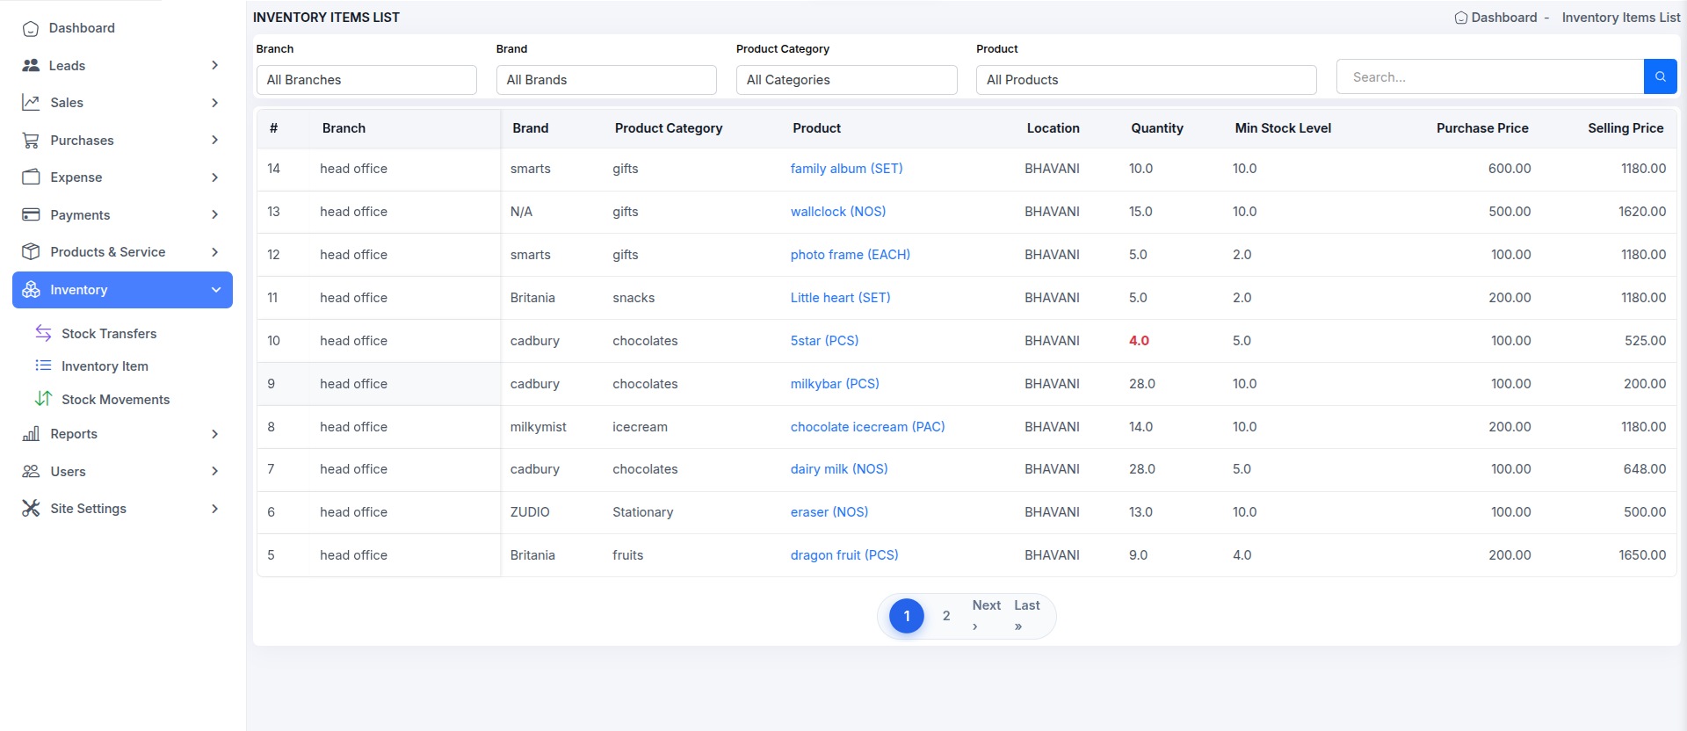This screenshot has width=1687, height=731.
Task: Click the Stock Movements icon
Action: coord(43,399)
